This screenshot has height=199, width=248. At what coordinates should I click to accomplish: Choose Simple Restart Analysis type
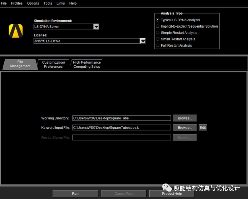[158, 33]
